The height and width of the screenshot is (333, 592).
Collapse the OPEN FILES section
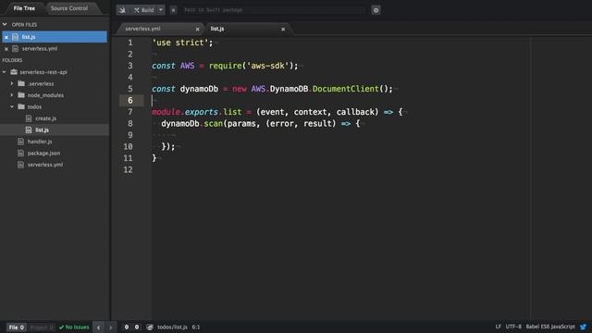click(5, 25)
